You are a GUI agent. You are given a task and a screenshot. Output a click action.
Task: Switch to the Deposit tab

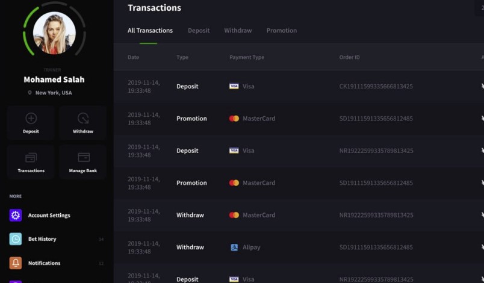199,31
